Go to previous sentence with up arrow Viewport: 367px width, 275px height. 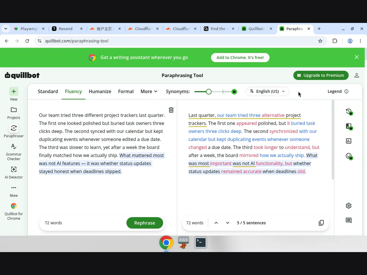(216, 223)
